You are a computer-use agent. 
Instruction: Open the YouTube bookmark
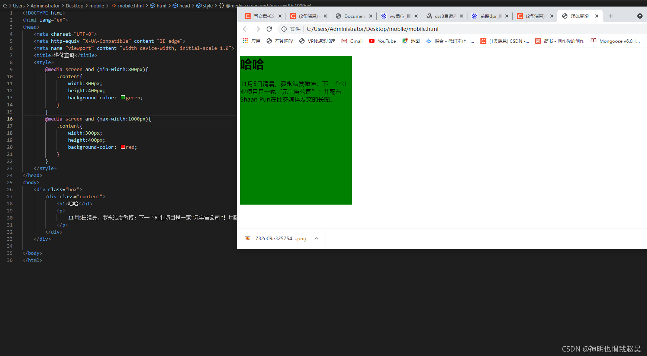click(x=382, y=41)
